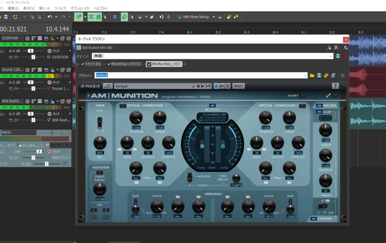Open preset folder icon beside preset field
This screenshot has width=386, height=243.
(x=312, y=75)
